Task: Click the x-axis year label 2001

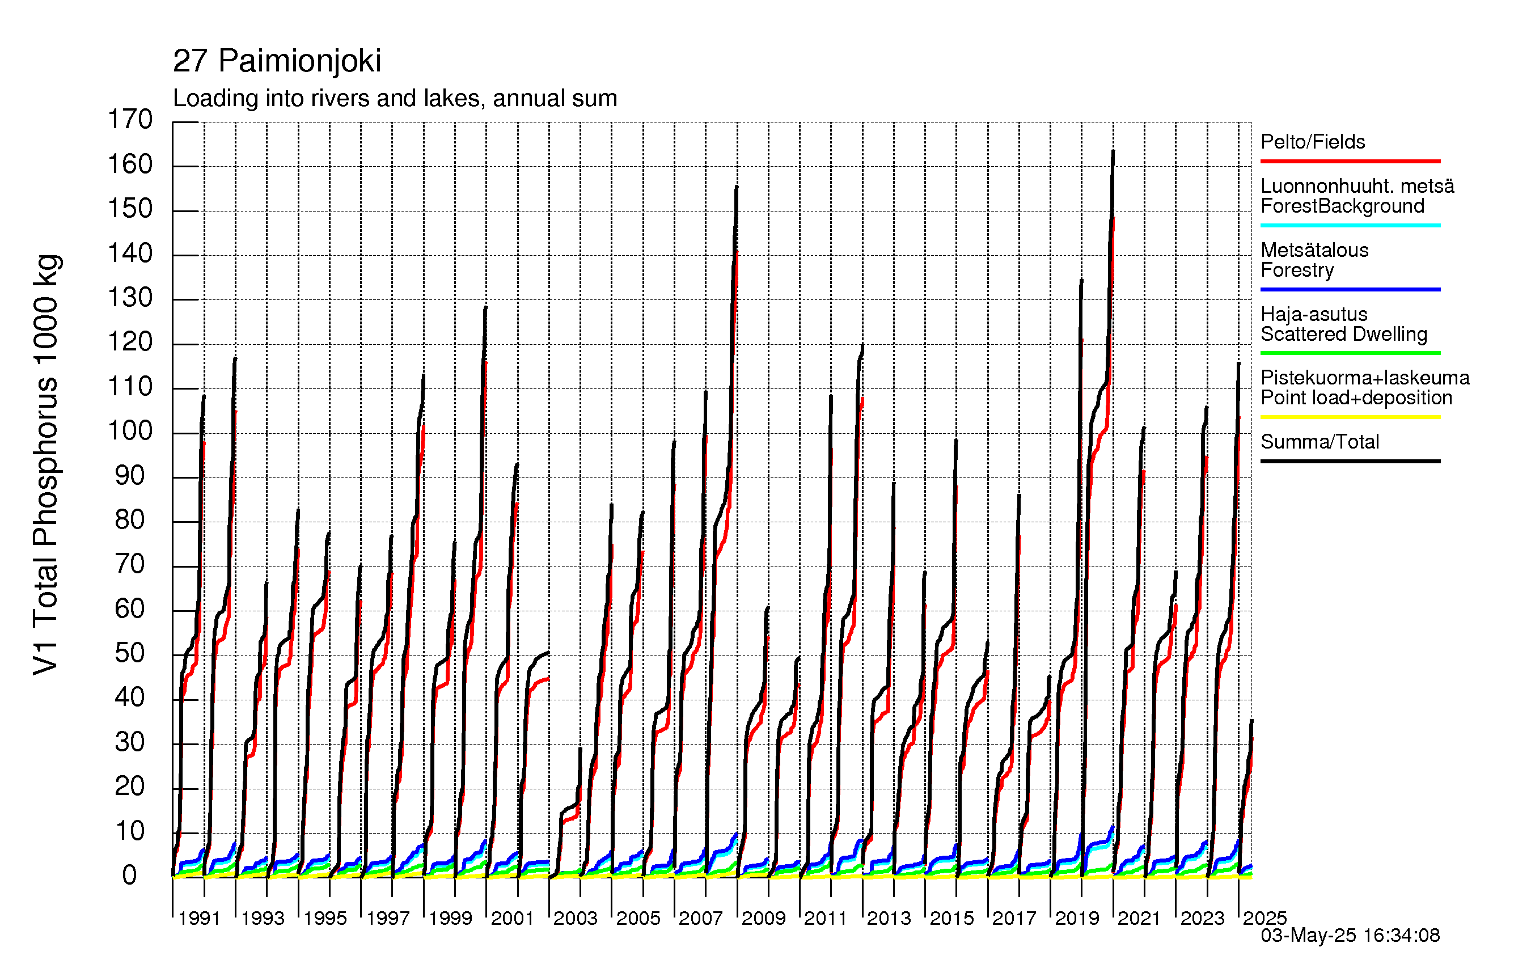Action: 513,918
